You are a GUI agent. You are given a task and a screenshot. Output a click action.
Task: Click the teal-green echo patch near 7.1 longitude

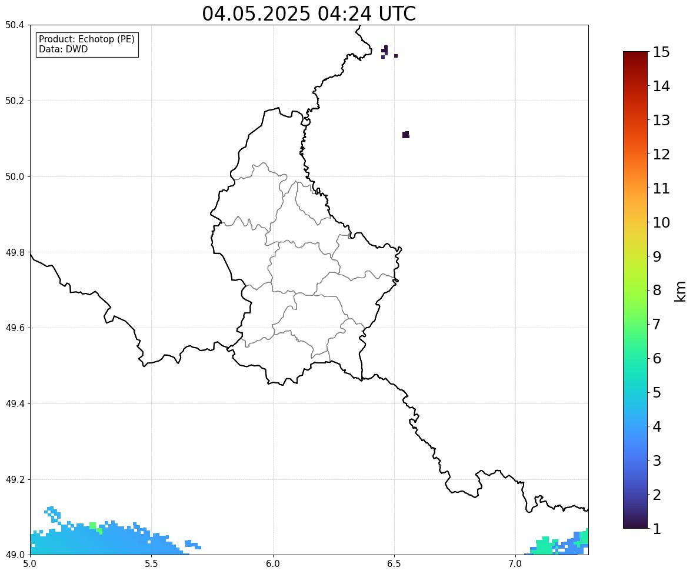pyautogui.click(x=543, y=546)
